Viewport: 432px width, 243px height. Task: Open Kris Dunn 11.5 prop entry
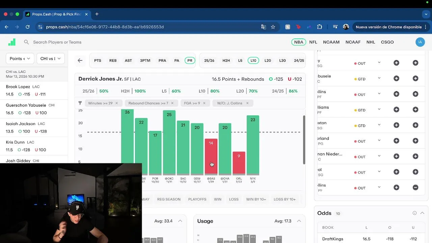pos(34,146)
